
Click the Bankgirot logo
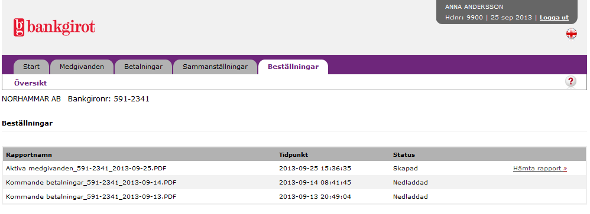click(x=54, y=27)
